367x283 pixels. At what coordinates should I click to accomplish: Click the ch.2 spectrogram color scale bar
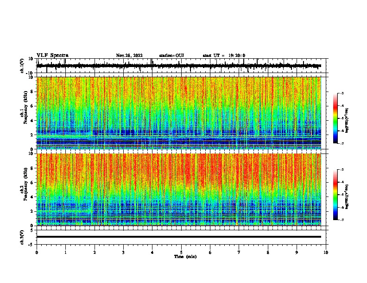click(335, 195)
